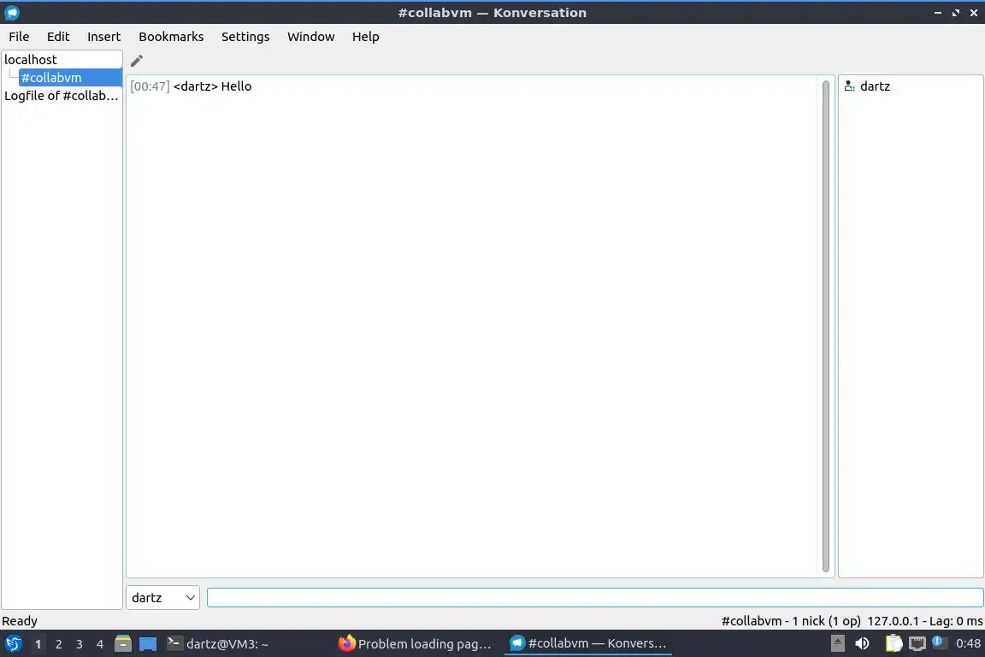Switch to virtual desktop 2

(x=58, y=644)
